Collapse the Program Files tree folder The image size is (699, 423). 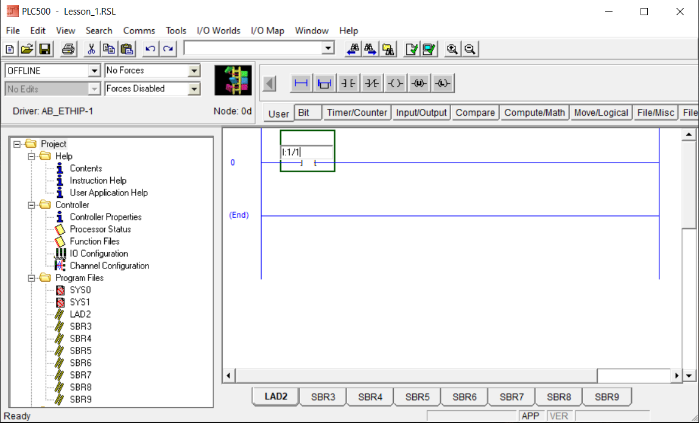pos(31,278)
